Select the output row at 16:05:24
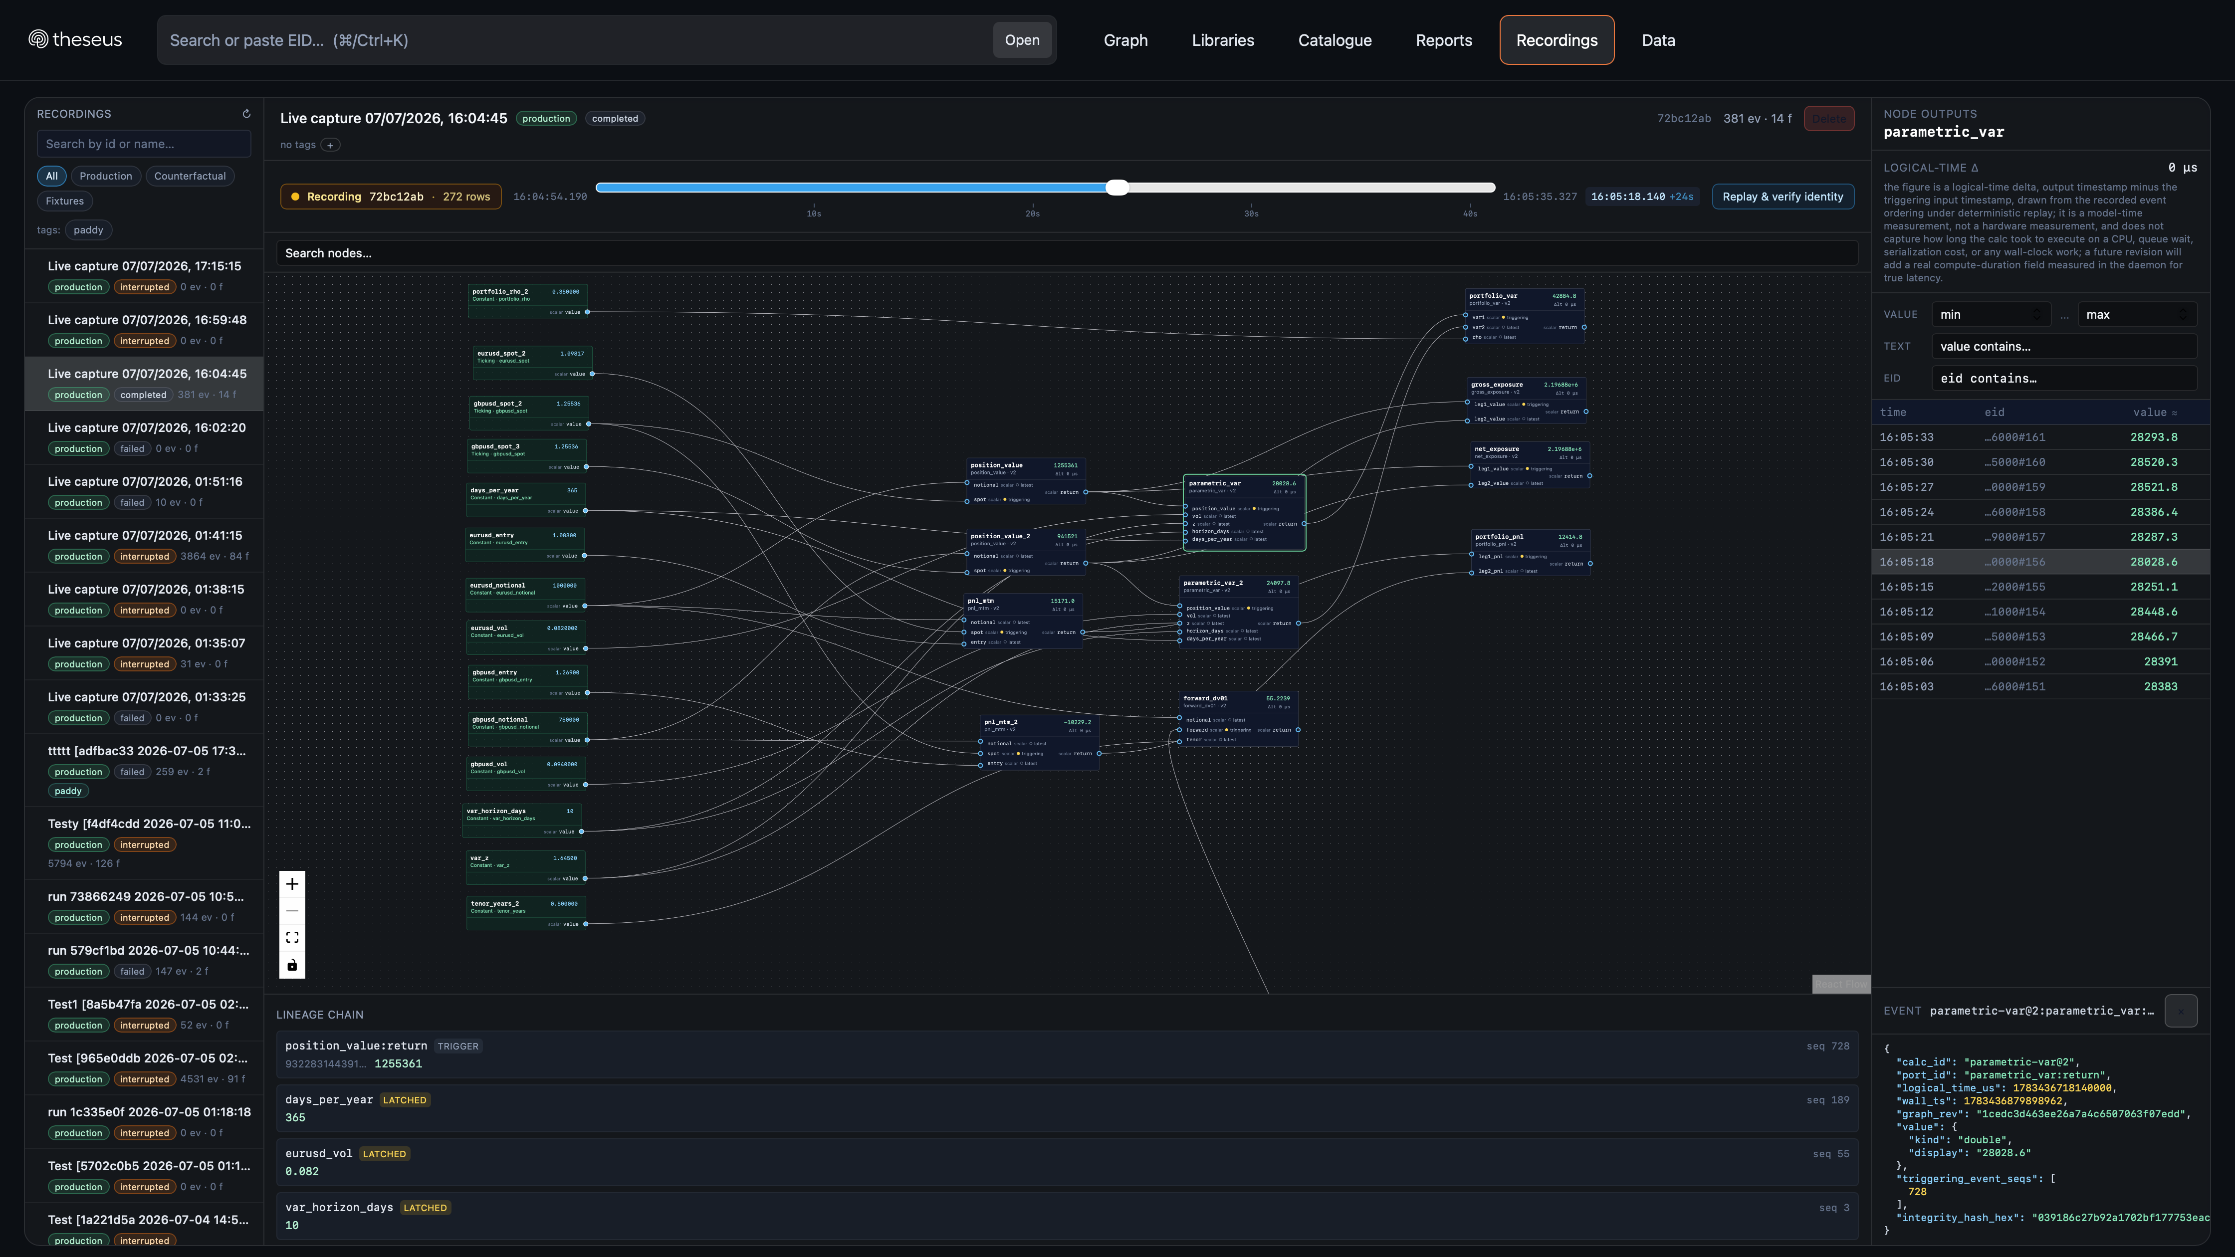Image resolution: width=2235 pixels, height=1257 pixels. (x=2040, y=512)
